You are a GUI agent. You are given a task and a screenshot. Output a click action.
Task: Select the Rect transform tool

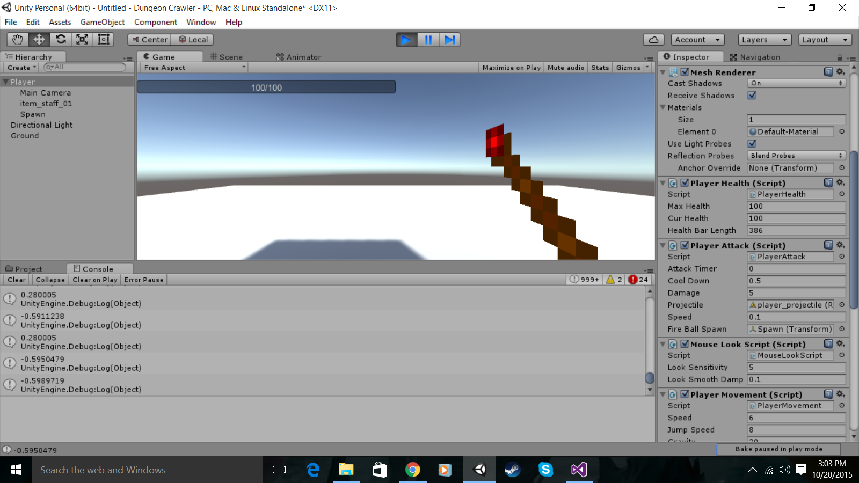[103, 40]
